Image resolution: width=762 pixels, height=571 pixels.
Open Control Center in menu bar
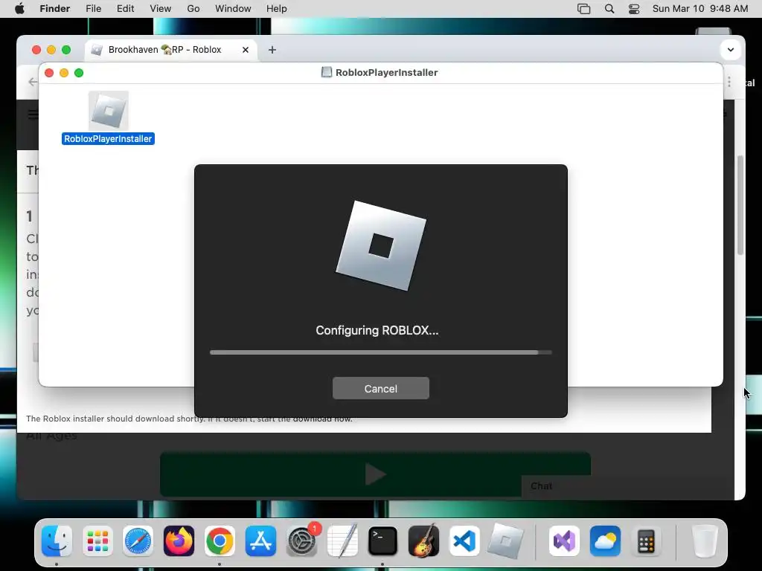[x=634, y=9]
